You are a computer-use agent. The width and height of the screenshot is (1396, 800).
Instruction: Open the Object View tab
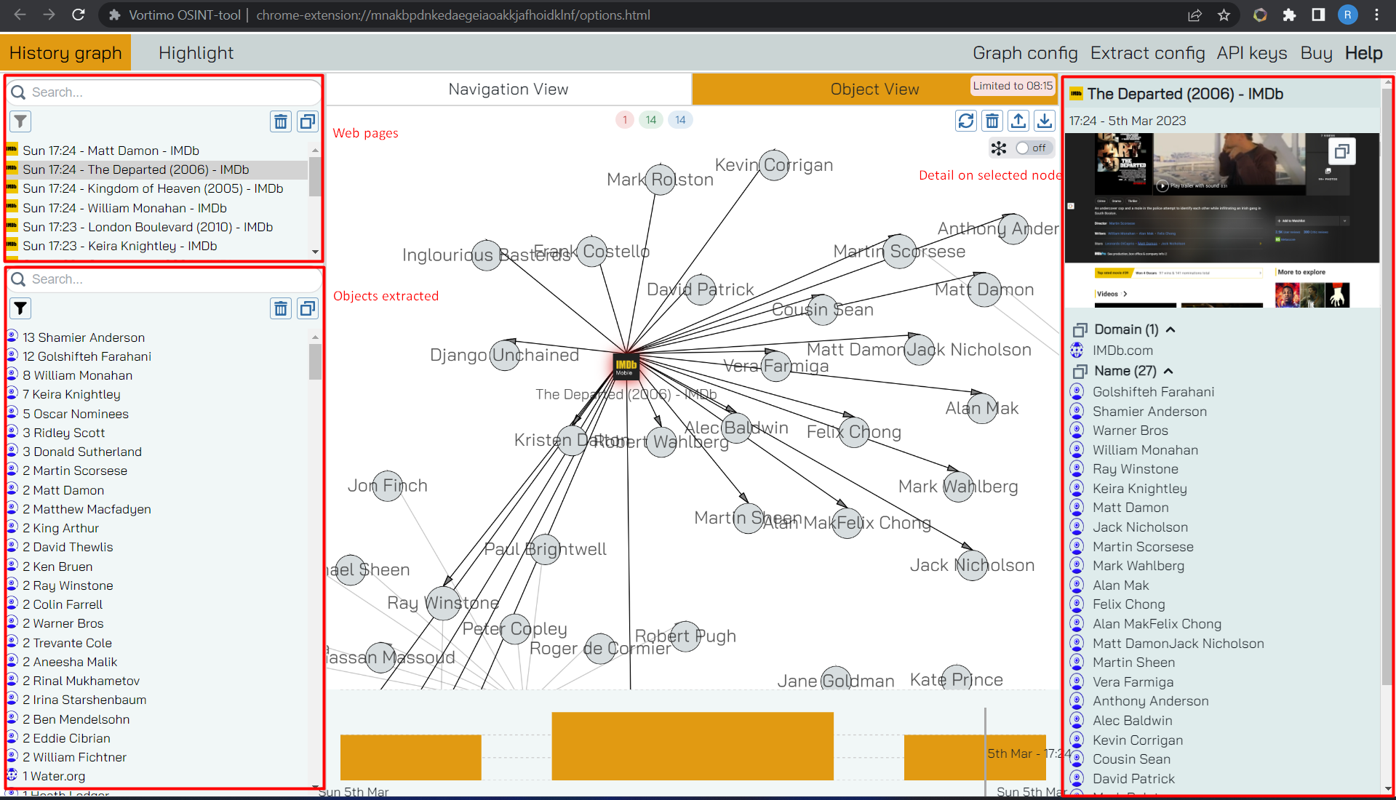click(874, 89)
